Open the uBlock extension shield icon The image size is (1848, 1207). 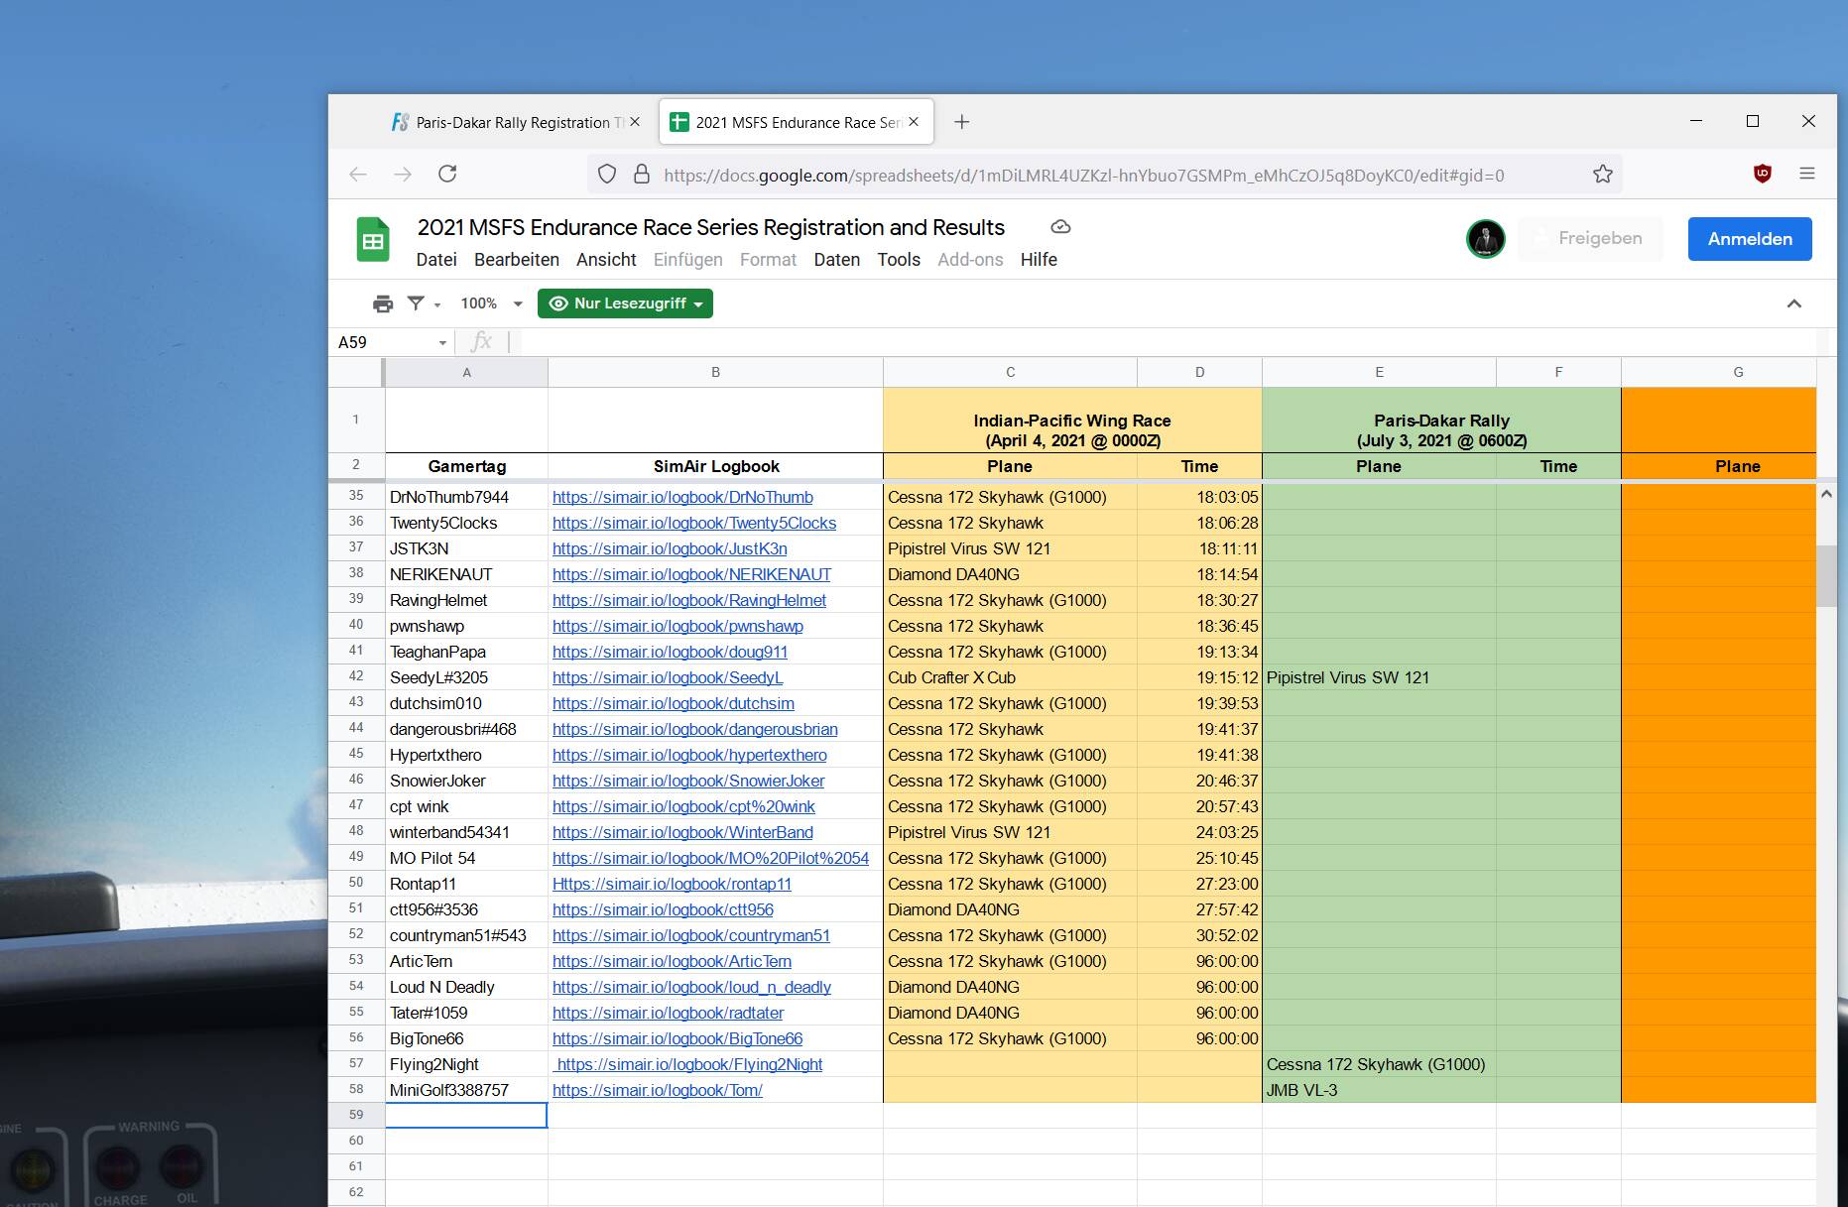1762,174
